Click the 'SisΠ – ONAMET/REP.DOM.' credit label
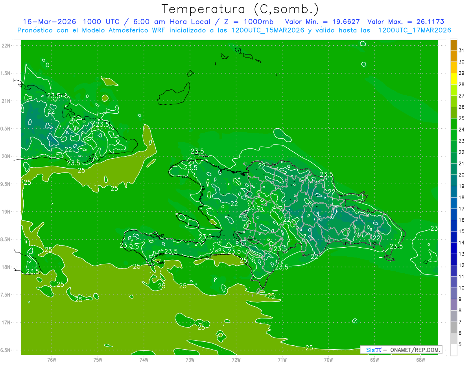 click(401, 350)
